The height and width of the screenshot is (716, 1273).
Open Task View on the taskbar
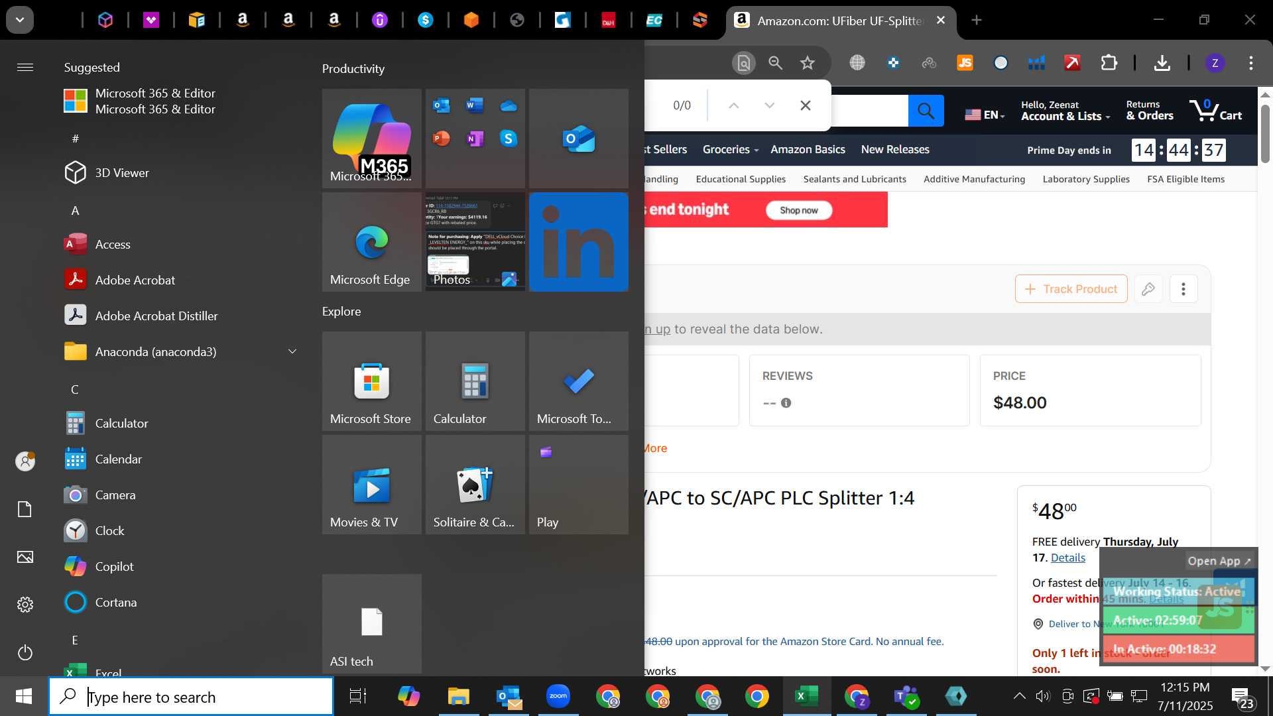tap(358, 696)
